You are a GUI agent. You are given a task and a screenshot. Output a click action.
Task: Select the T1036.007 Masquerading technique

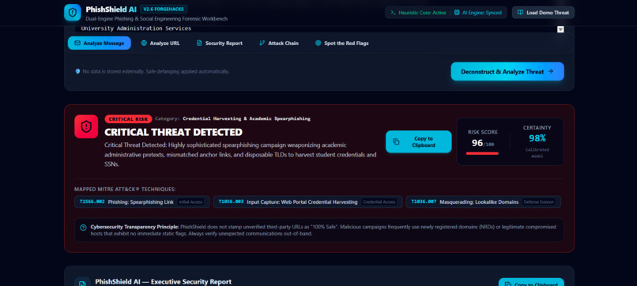pos(483,202)
